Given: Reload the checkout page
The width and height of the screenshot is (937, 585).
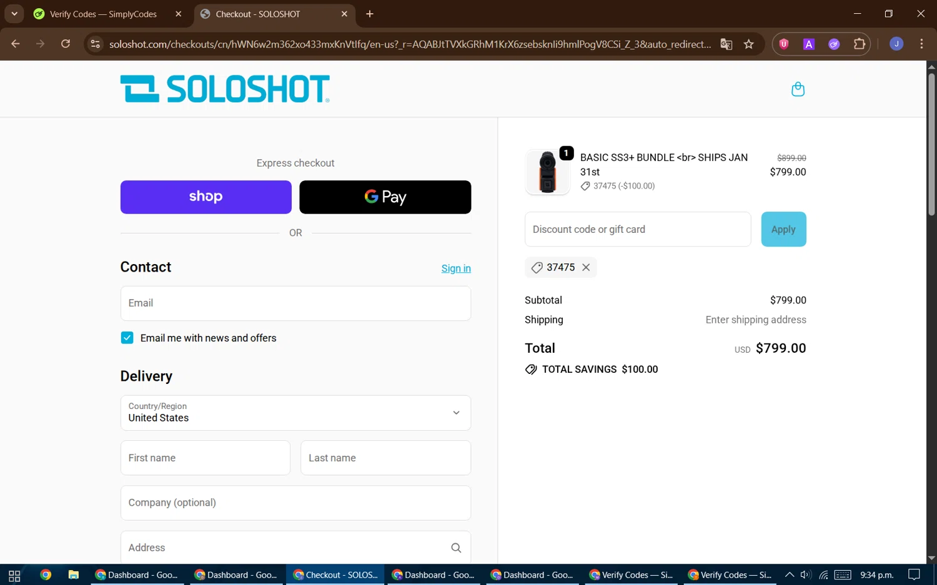Looking at the screenshot, I should click(66, 44).
